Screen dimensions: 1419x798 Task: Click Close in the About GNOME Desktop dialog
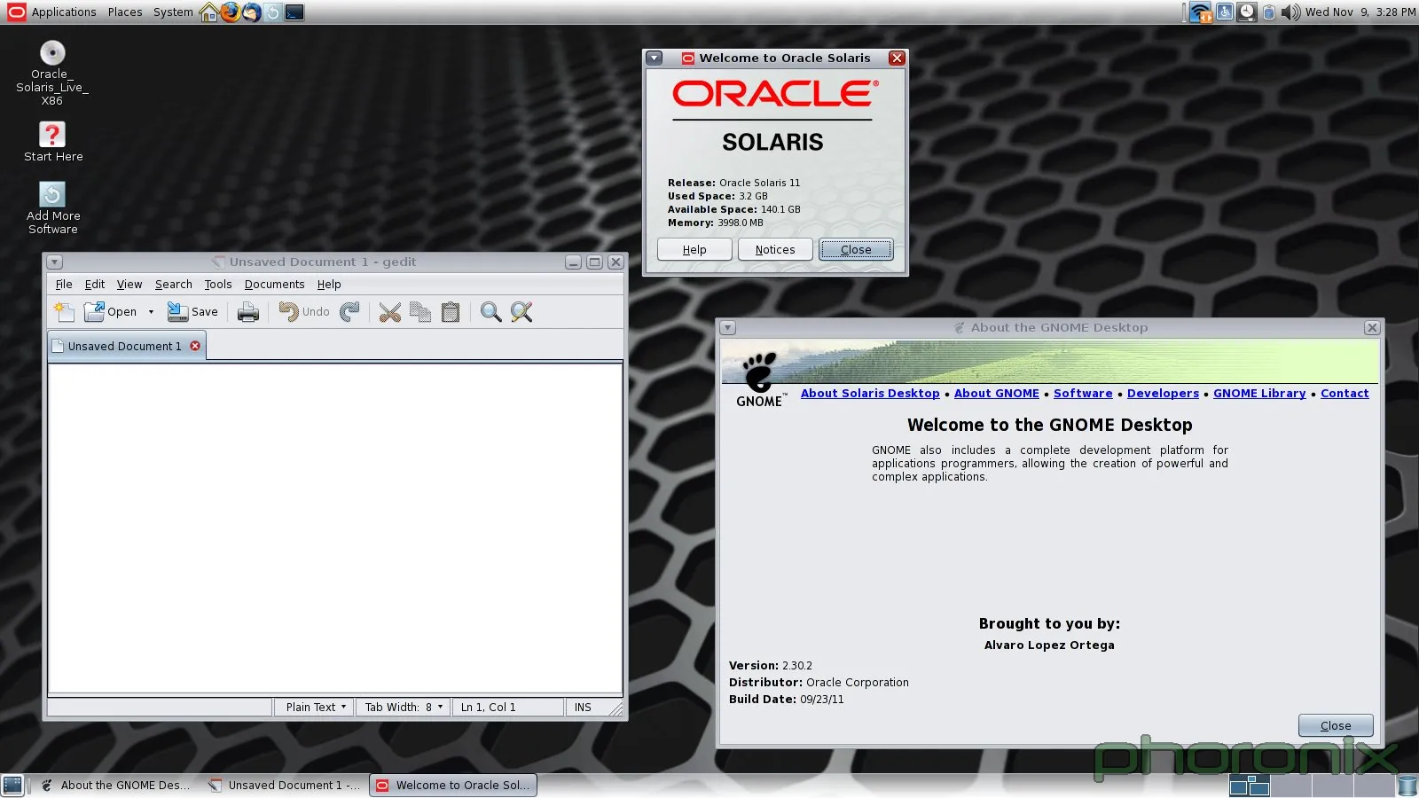click(x=1336, y=725)
